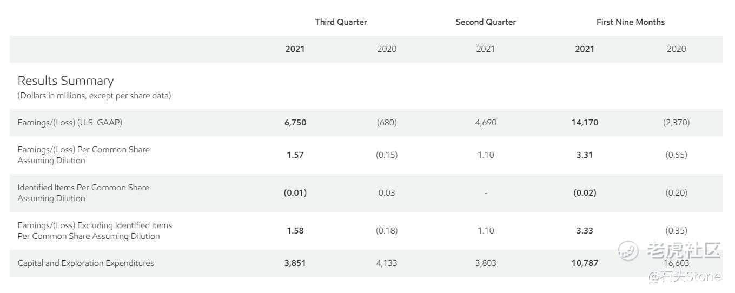Select the Third Quarter column header

tap(341, 22)
